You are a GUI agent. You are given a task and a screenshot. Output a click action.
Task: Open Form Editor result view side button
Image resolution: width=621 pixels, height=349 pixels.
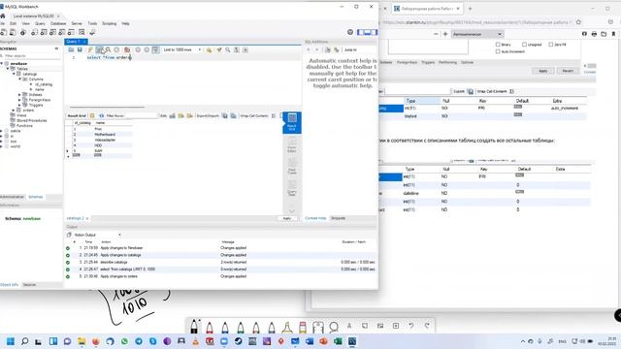(x=292, y=144)
